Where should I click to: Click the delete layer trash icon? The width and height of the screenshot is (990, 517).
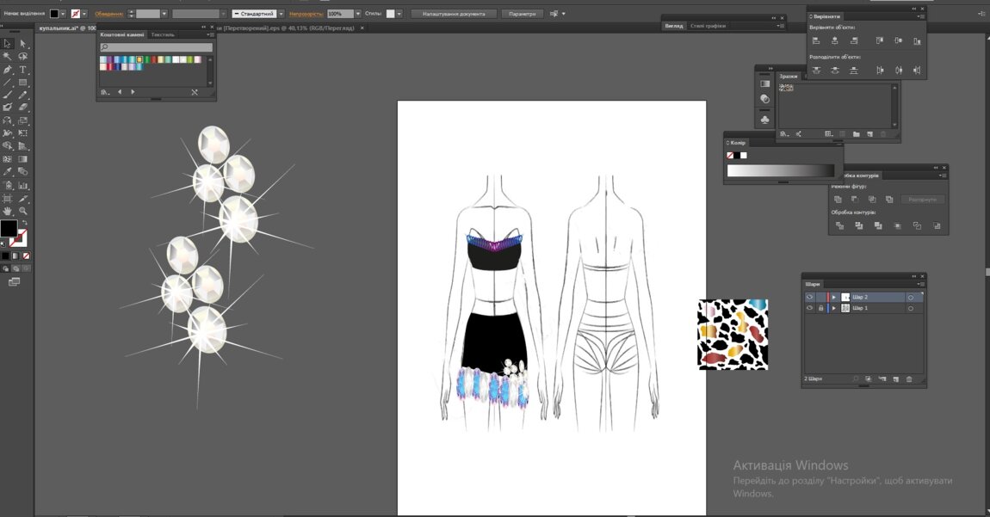click(x=909, y=379)
